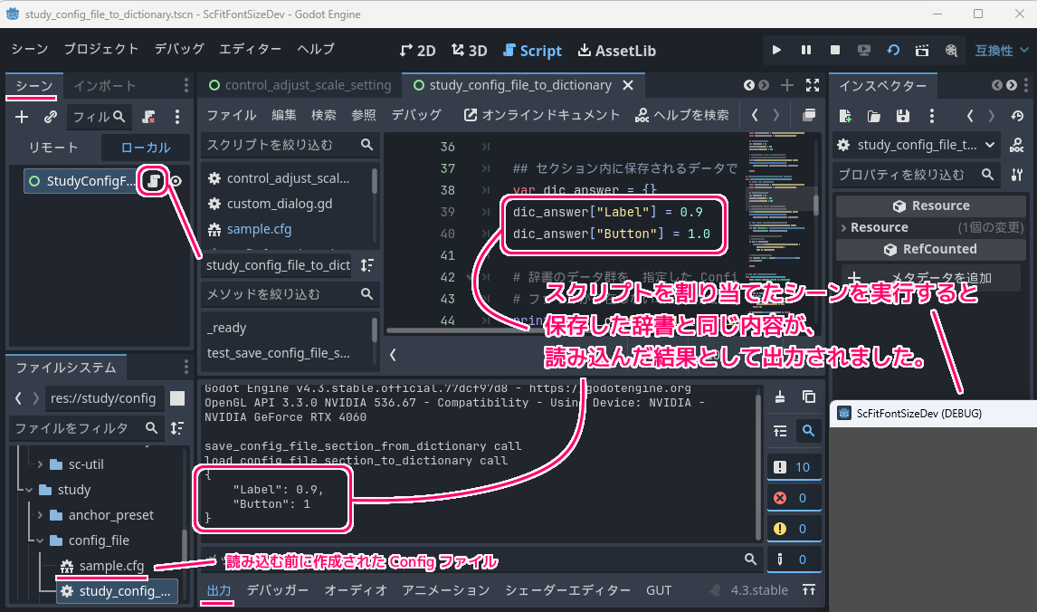The width and height of the screenshot is (1037, 612).
Task: Toggle visibility of StudyConfigF node
Action: coord(176,181)
